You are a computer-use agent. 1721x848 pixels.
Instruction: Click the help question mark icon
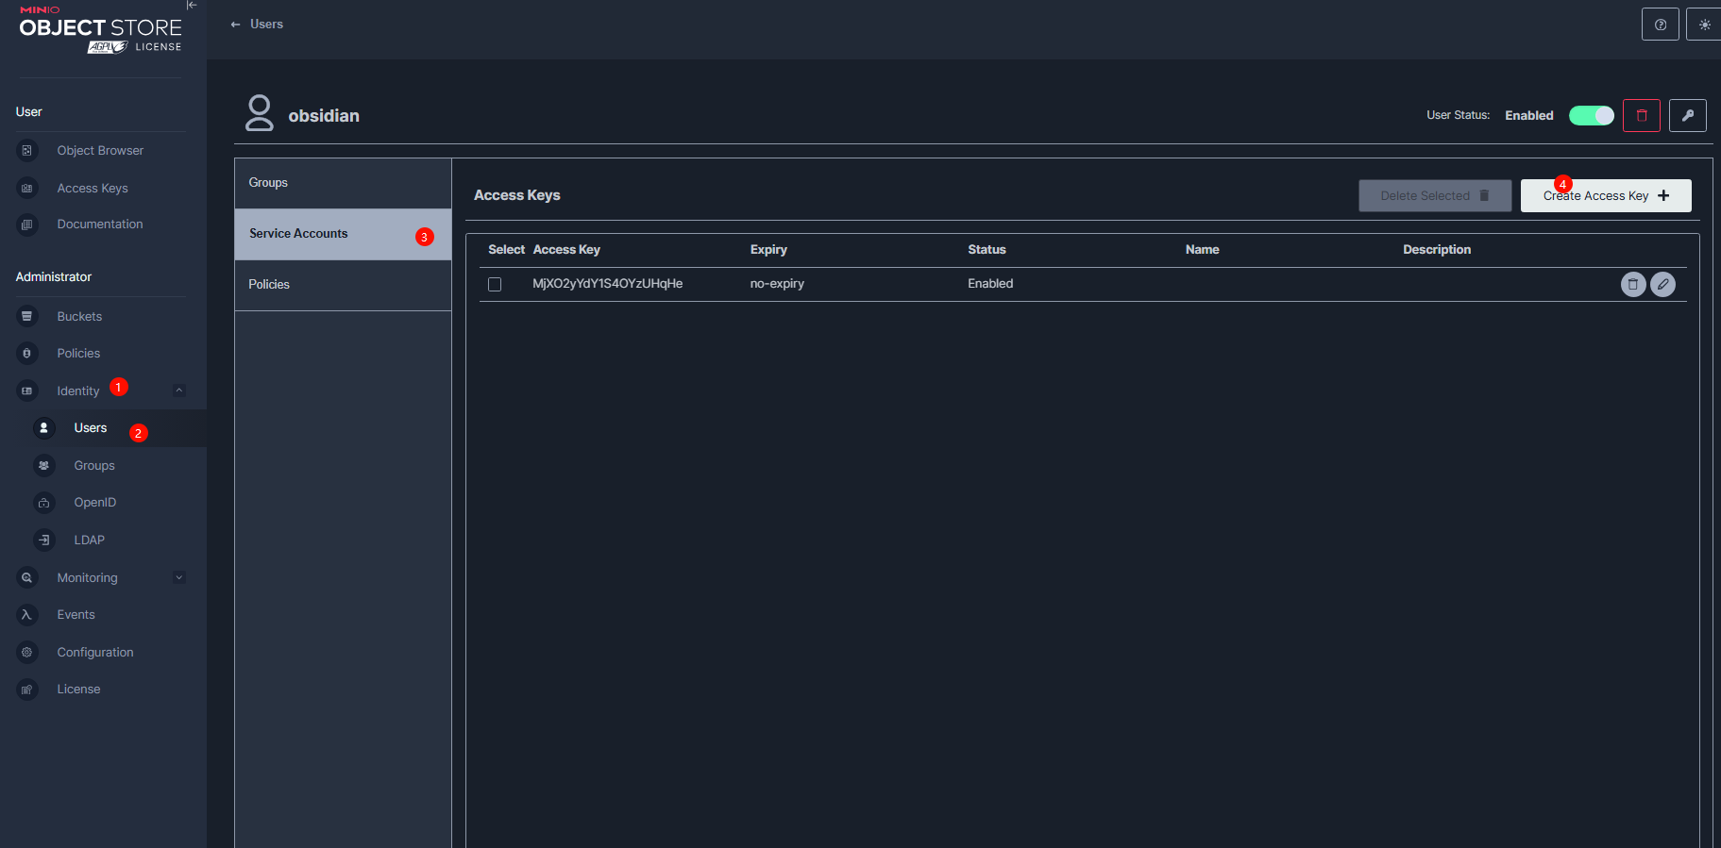(1660, 25)
